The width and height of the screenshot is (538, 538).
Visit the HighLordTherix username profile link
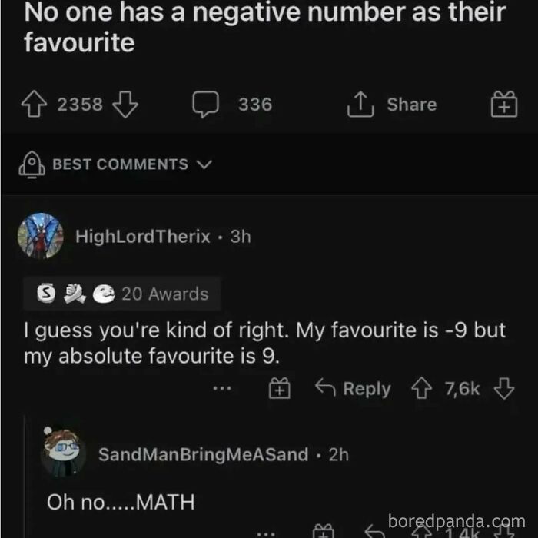(143, 237)
